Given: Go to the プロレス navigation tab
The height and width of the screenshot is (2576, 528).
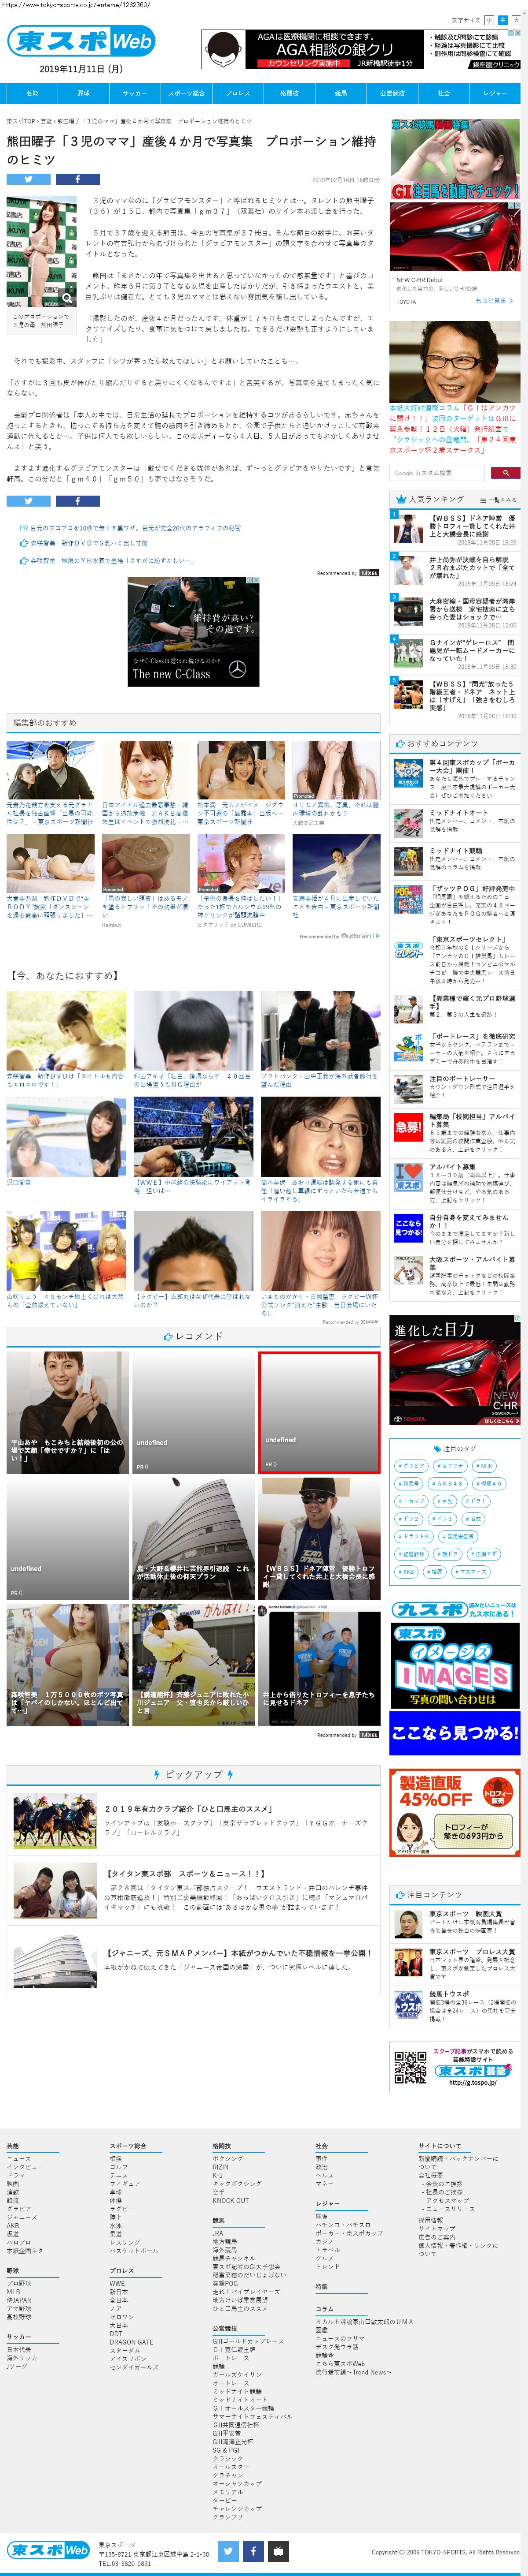Looking at the screenshot, I should (x=238, y=93).
